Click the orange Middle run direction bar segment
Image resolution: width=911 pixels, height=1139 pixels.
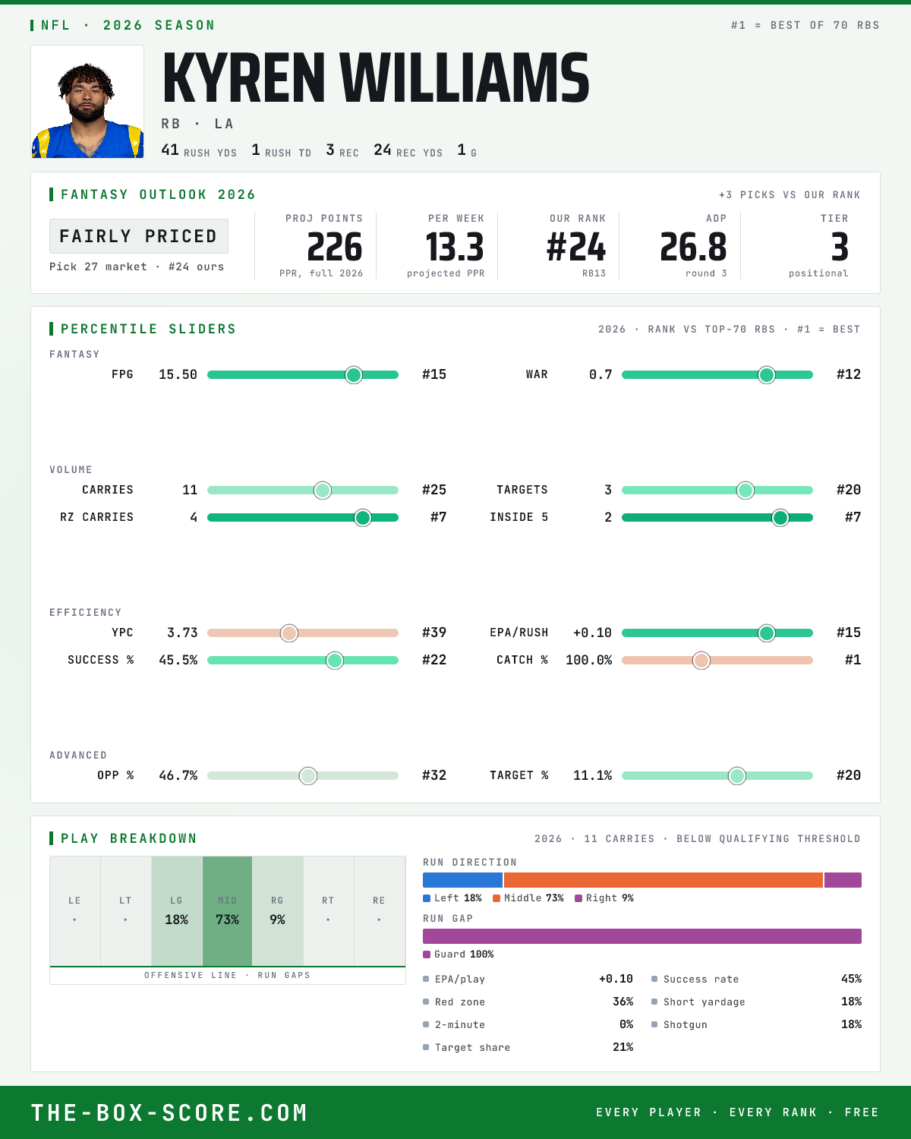coord(664,880)
